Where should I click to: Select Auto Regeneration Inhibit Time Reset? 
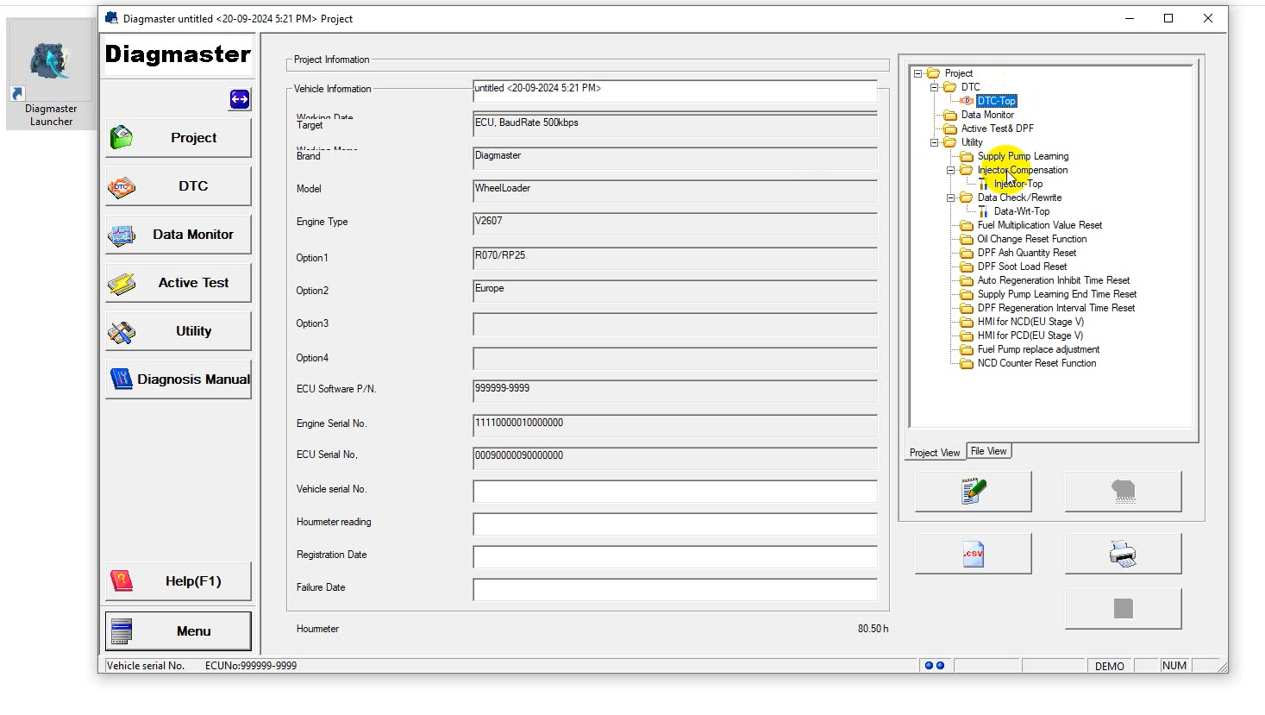1053,280
